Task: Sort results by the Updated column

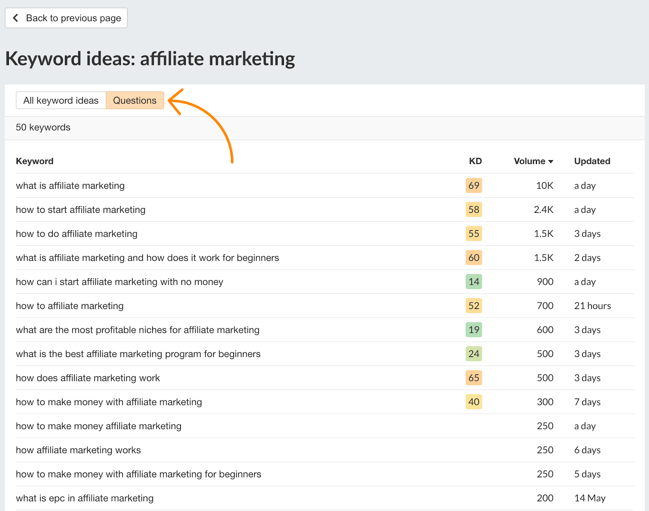Action: click(592, 161)
